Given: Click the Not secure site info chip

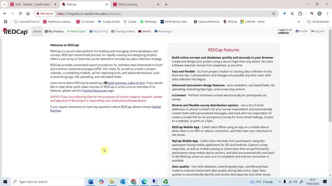Looking at the screenshot, I should [45, 13].
